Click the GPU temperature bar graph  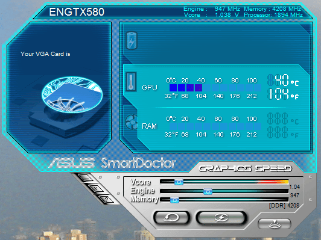[x=215, y=88]
